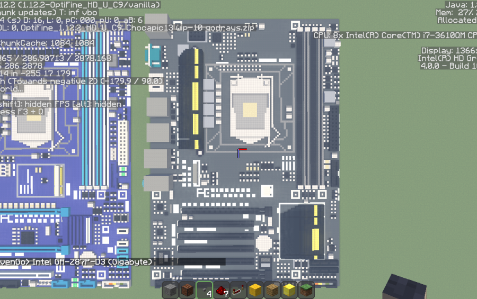Select the redstone repeater hotbar slot
This screenshot has width=477, height=299.
[238, 291]
